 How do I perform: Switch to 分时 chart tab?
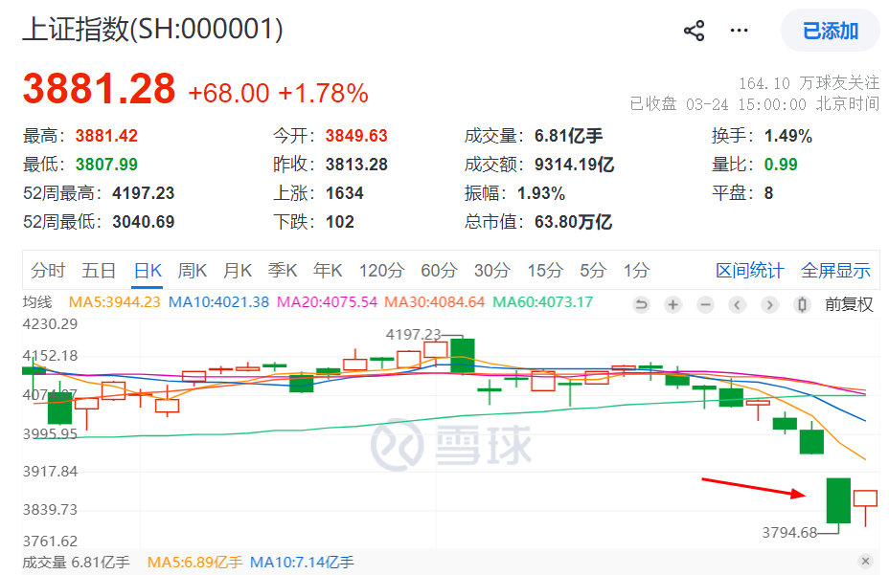[x=48, y=270]
